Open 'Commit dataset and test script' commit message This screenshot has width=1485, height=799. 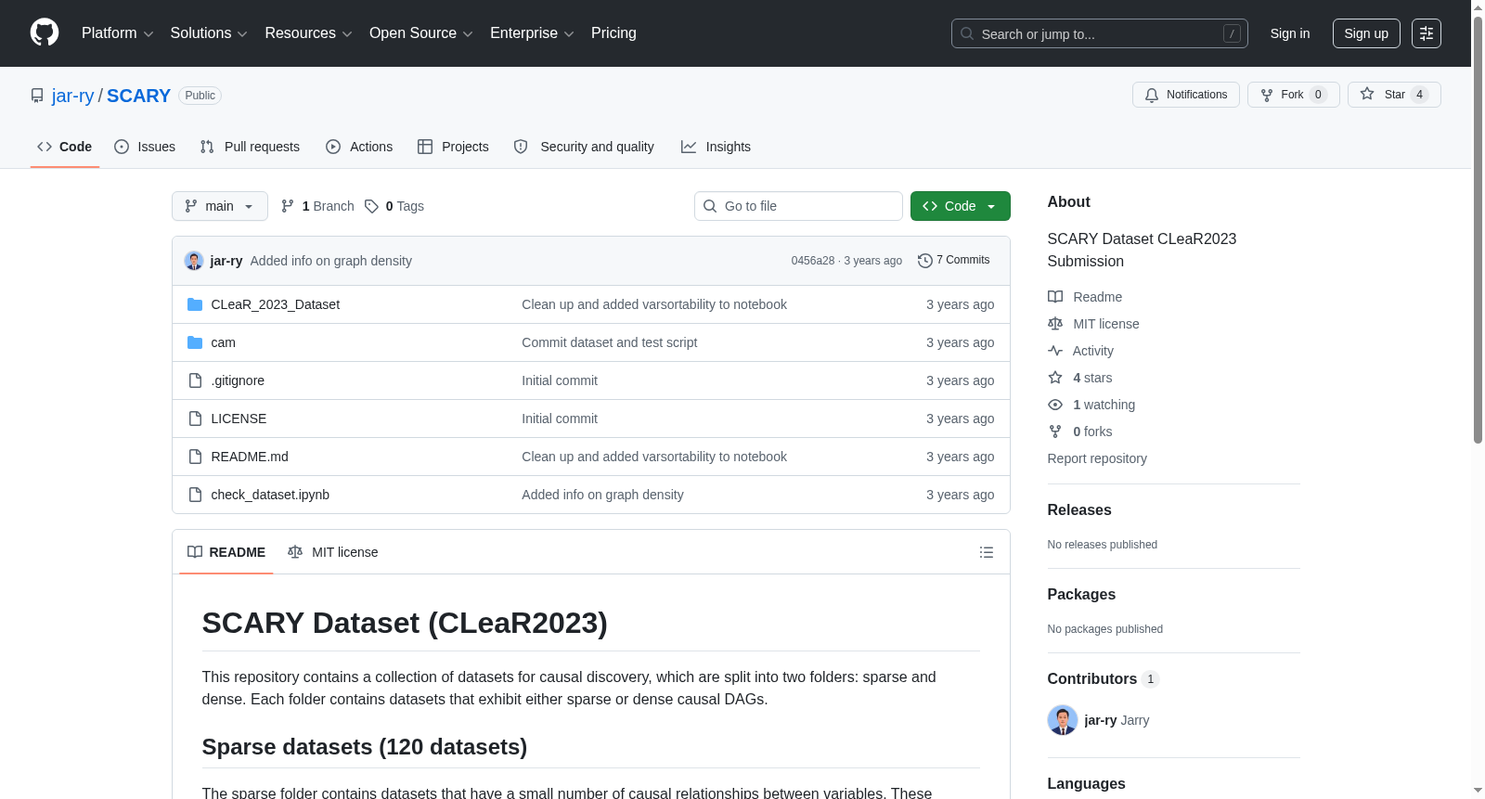pos(610,342)
